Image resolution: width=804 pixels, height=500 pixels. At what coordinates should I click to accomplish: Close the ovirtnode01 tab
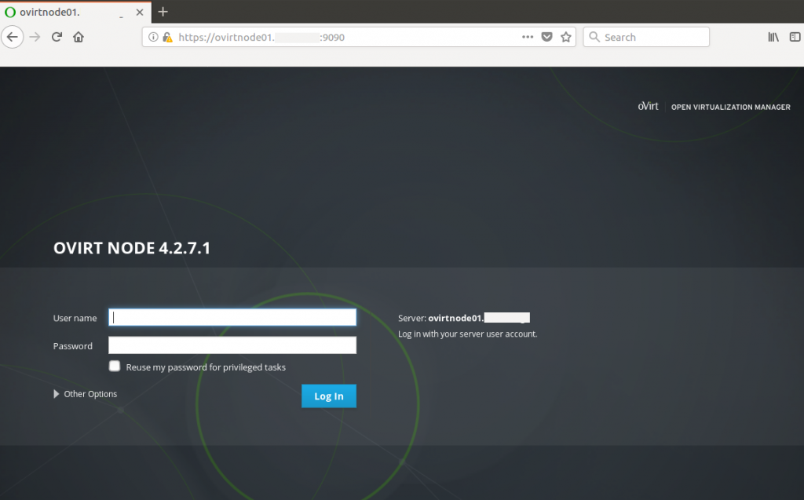[140, 13]
